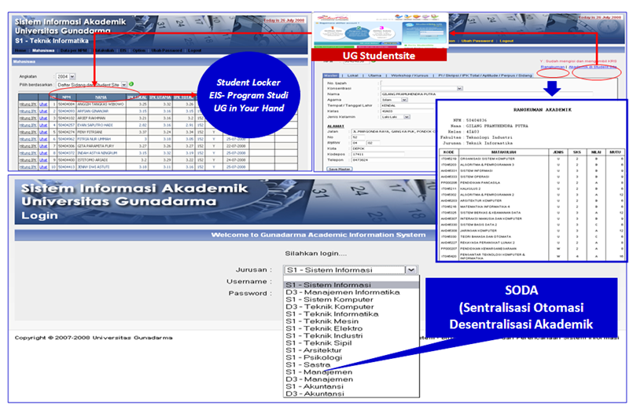Viewport: 633px width, 406px height.
Task: Select S1 - Sistem Informasi in Jurusan list
Action: pyautogui.click(x=351, y=284)
